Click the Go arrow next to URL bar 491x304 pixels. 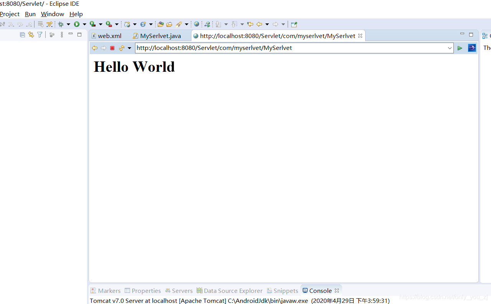point(460,48)
